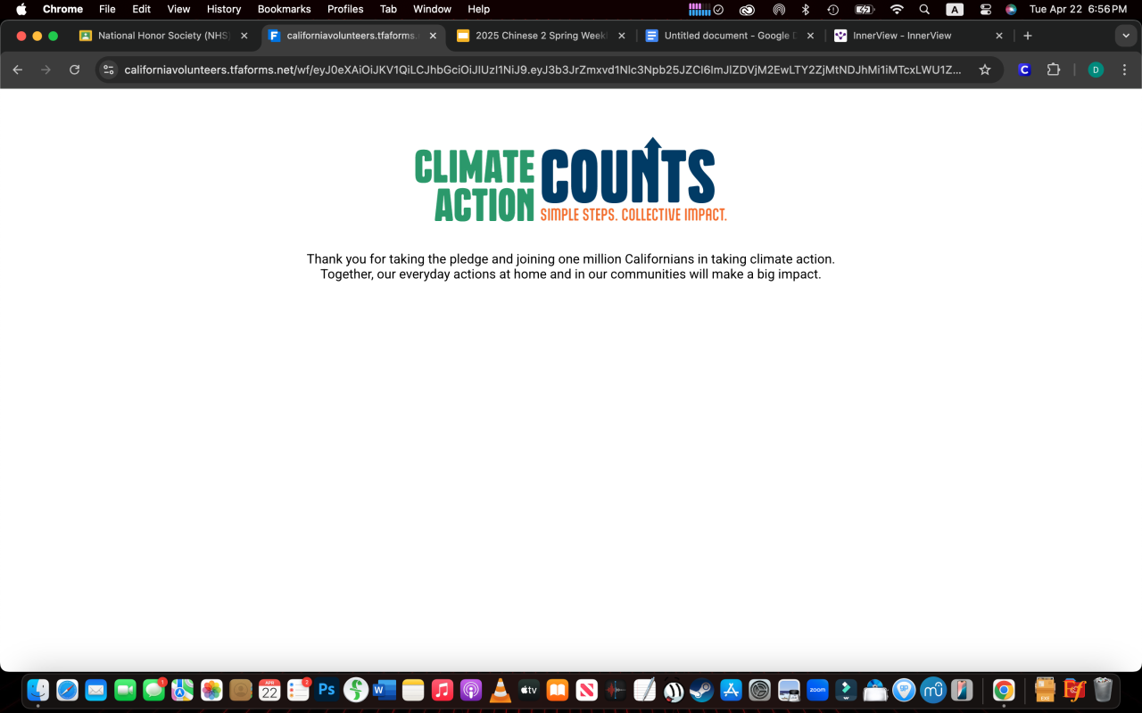Open Calendar from the Dock

(269, 690)
